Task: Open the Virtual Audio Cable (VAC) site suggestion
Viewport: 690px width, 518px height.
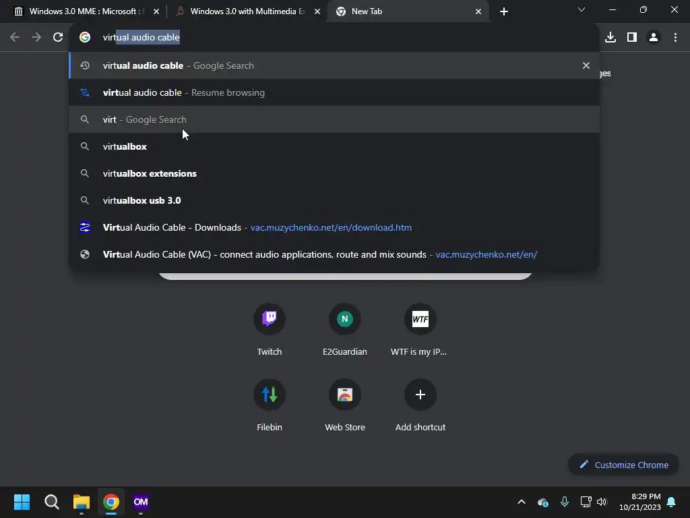Action: [x=334, y=254]
